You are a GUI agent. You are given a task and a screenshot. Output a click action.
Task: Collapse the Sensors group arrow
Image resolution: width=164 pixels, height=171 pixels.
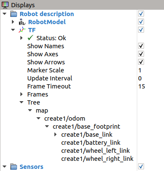pos(5,167)
